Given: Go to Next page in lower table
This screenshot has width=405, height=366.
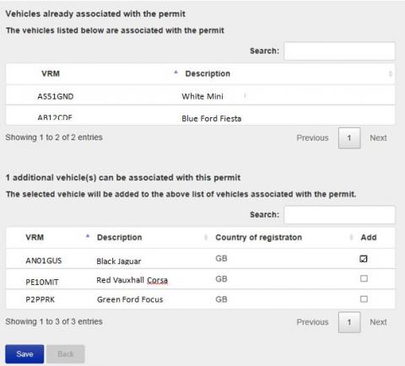Looking at the screenshot, I should (378, 322).
